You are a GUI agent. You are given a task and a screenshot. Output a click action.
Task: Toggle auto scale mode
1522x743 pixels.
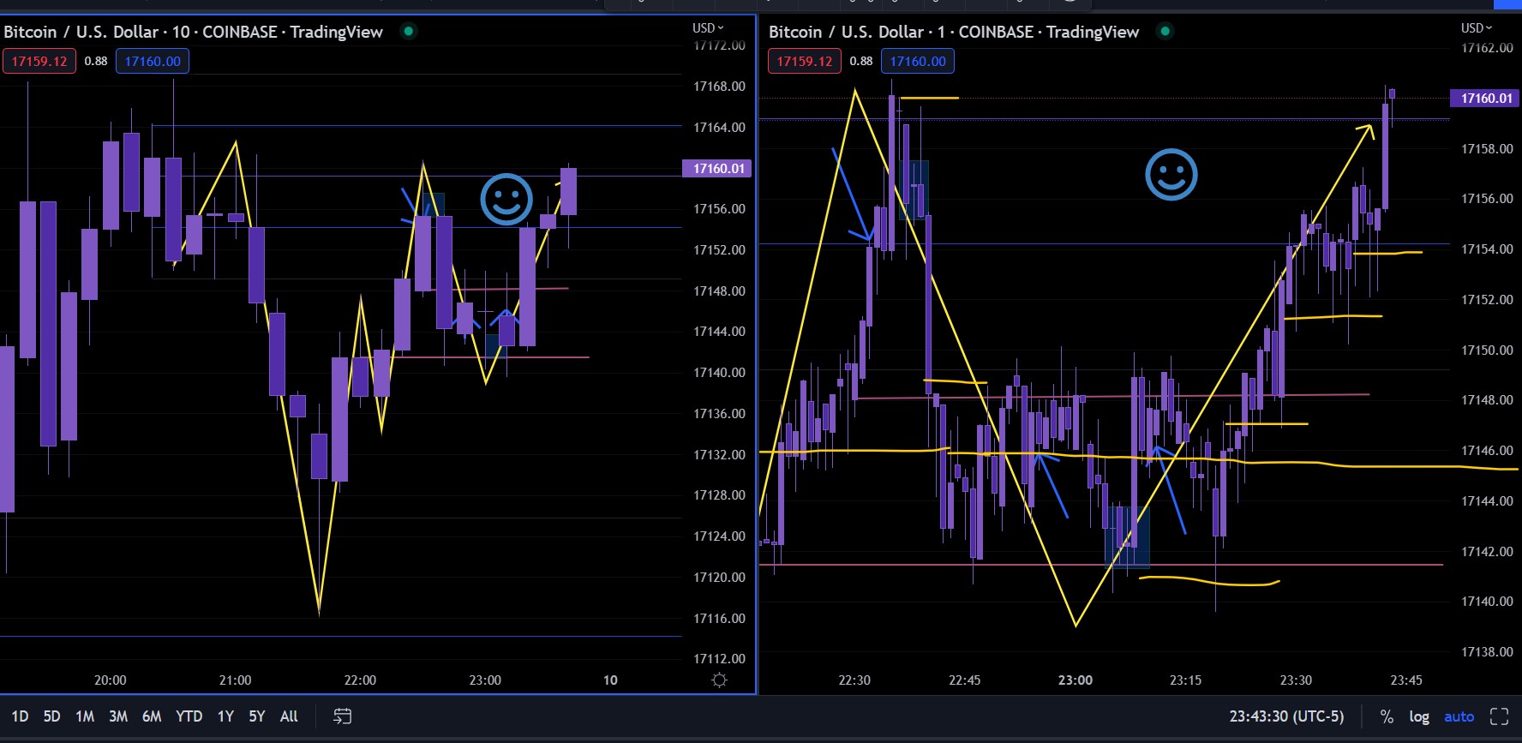[x=1459, y=716]
